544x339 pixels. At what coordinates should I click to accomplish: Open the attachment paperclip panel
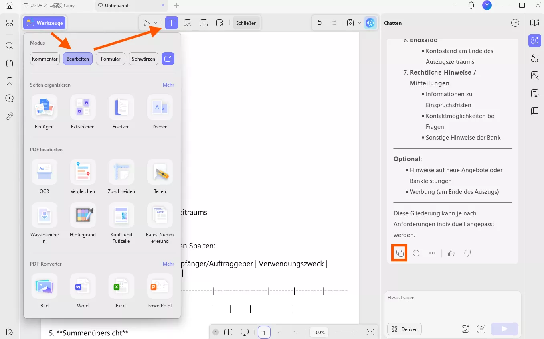tap(10, 116)
